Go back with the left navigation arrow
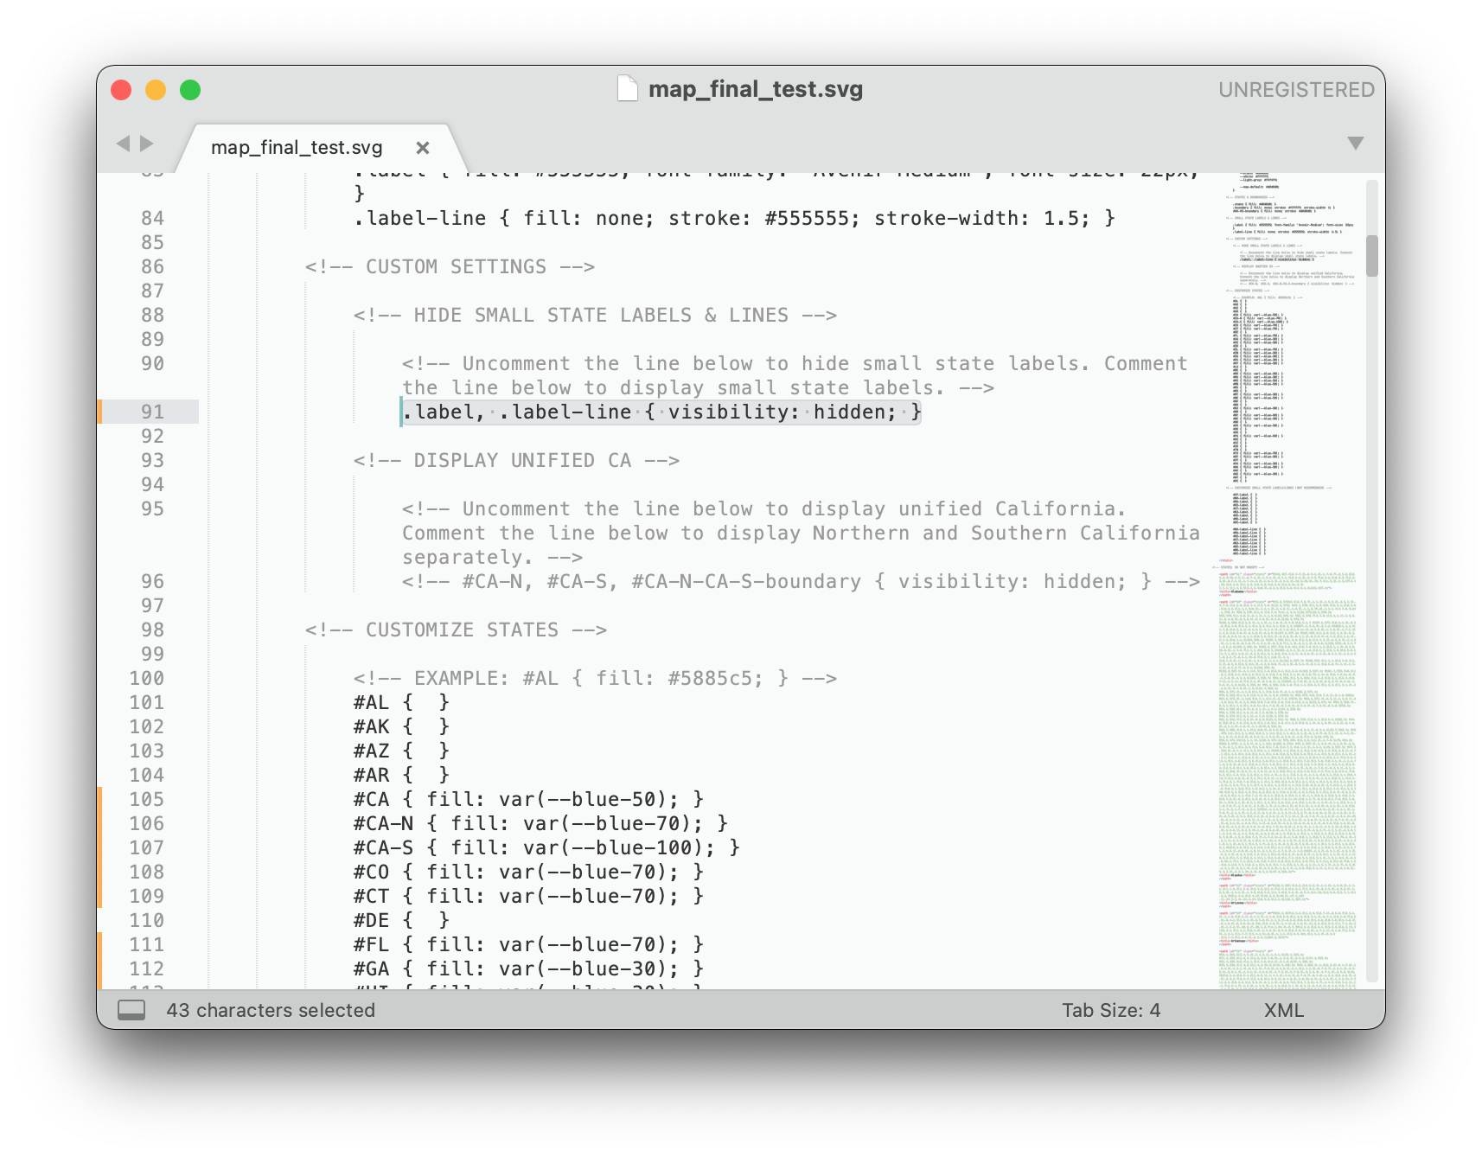 [123, 144]
